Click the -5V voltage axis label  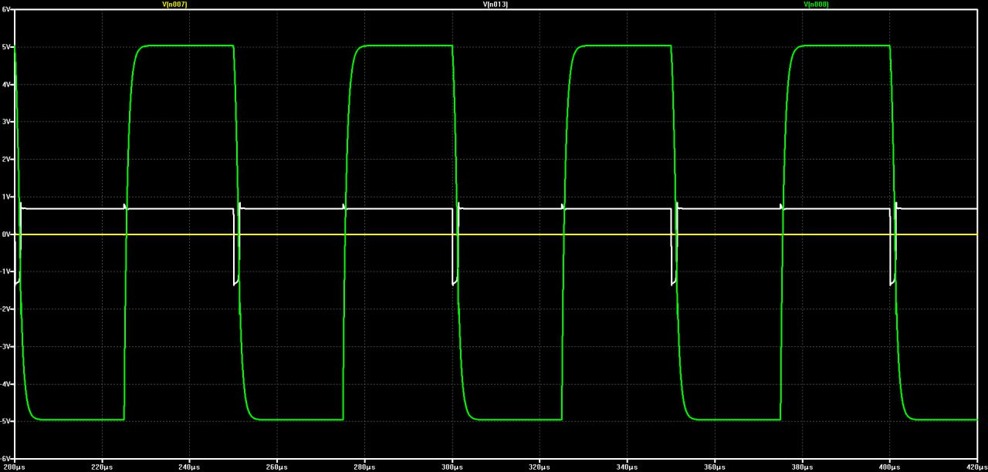tap(6, 421)
